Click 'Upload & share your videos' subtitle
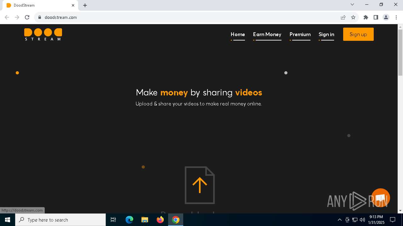The width and height of the screenshot is (403, 226). [199, 104]
